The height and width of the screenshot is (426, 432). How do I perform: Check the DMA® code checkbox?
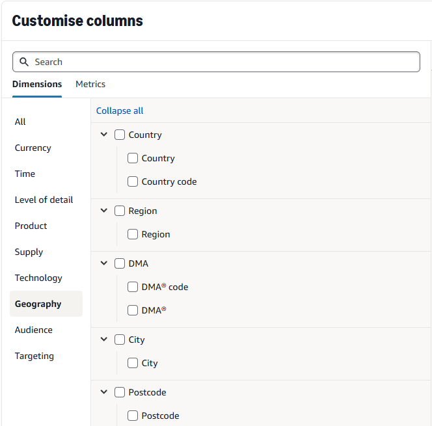pos(133,287)
